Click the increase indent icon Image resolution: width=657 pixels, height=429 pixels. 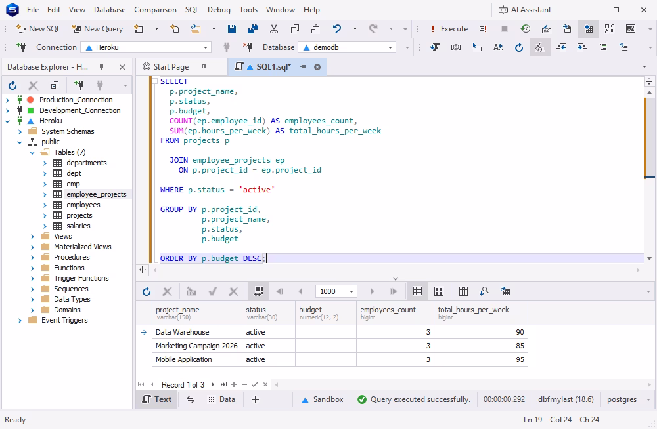pyautogui.click(x=581, y=47)
